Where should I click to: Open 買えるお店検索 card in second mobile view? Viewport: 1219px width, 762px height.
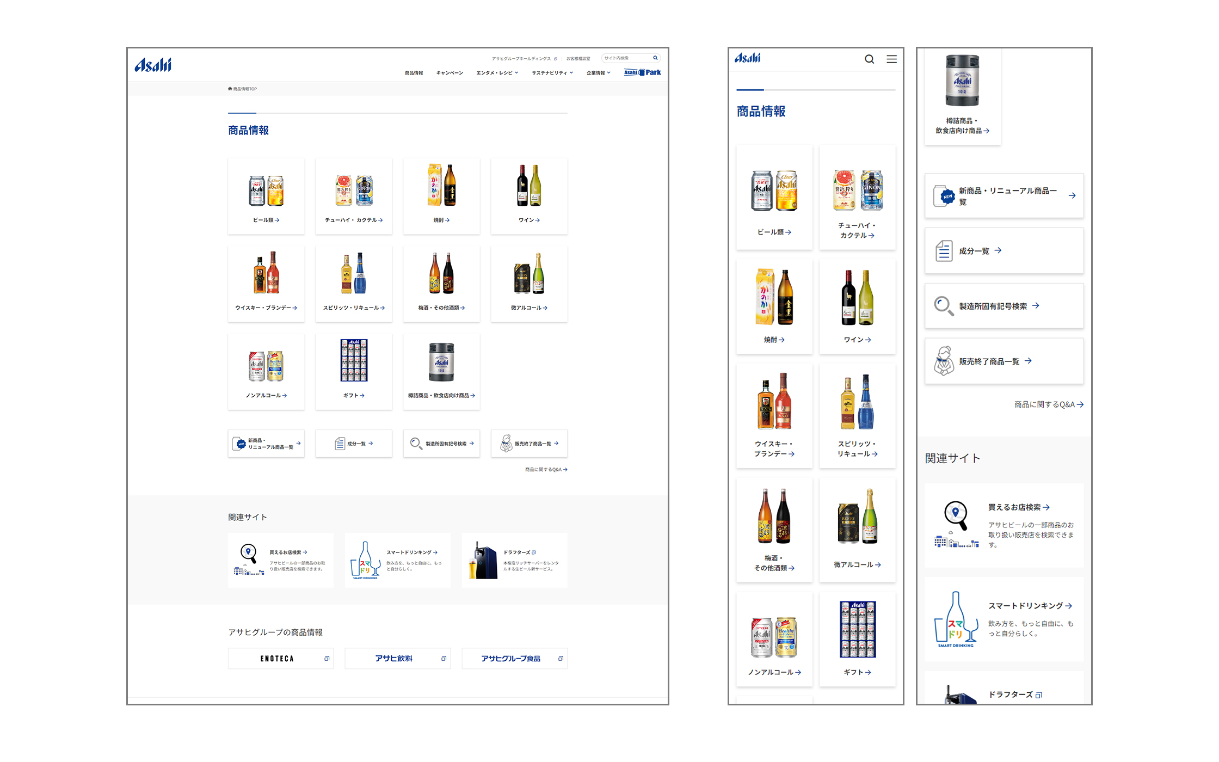1004,526
